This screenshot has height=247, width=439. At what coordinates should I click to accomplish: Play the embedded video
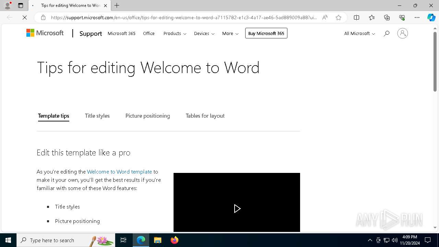(237, 208)
